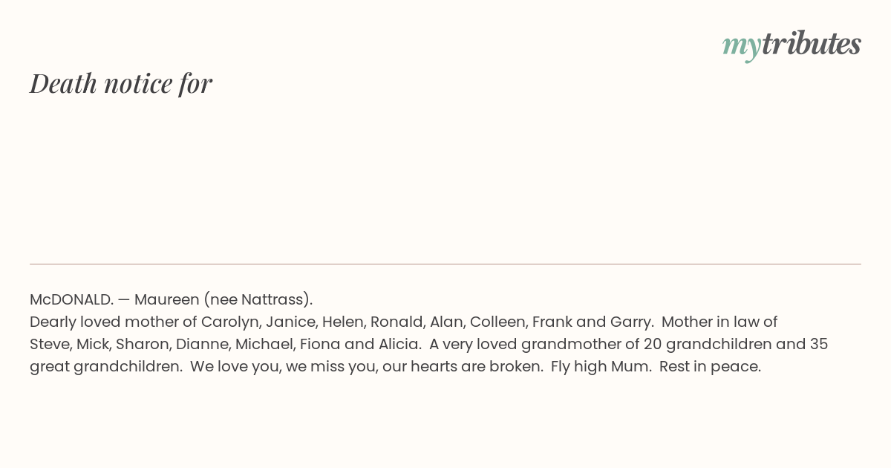This screenshot has width=891, height=468.
Task: Click the phrase 'Rest in peace'
Action: 708,366
